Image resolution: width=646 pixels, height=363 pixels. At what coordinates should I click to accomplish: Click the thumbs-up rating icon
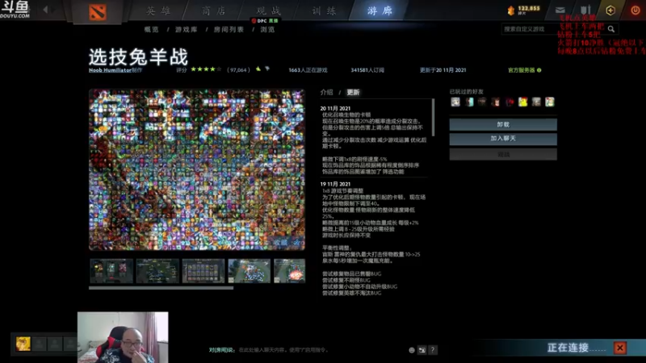tap(258, 69)
